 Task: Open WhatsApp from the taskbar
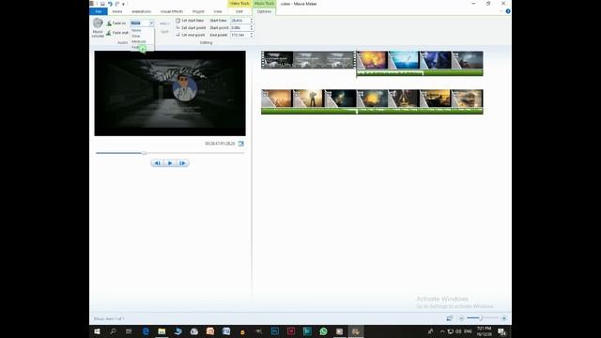tap(323, 331)
